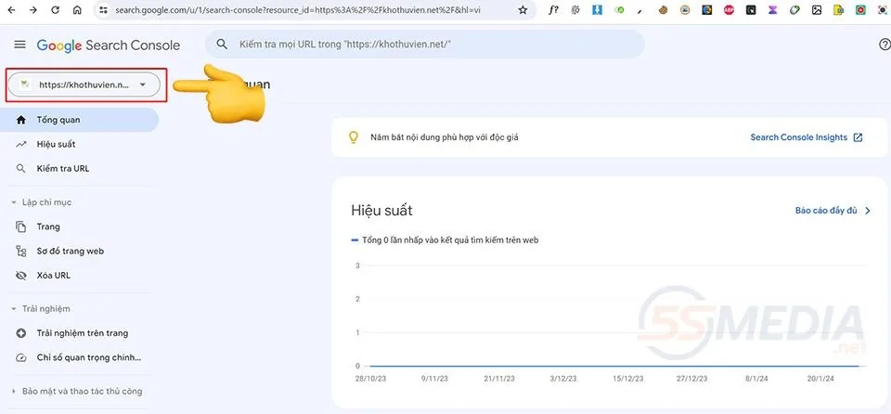Click the 28/10/23 chart date label
Viewport: 891px width, 414px height.
pyautogui.click(x=370, y=378)
